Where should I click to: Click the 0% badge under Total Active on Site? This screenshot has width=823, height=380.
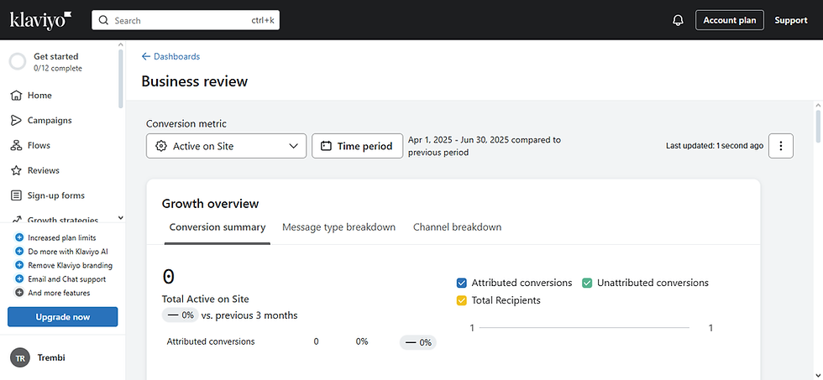180,315
